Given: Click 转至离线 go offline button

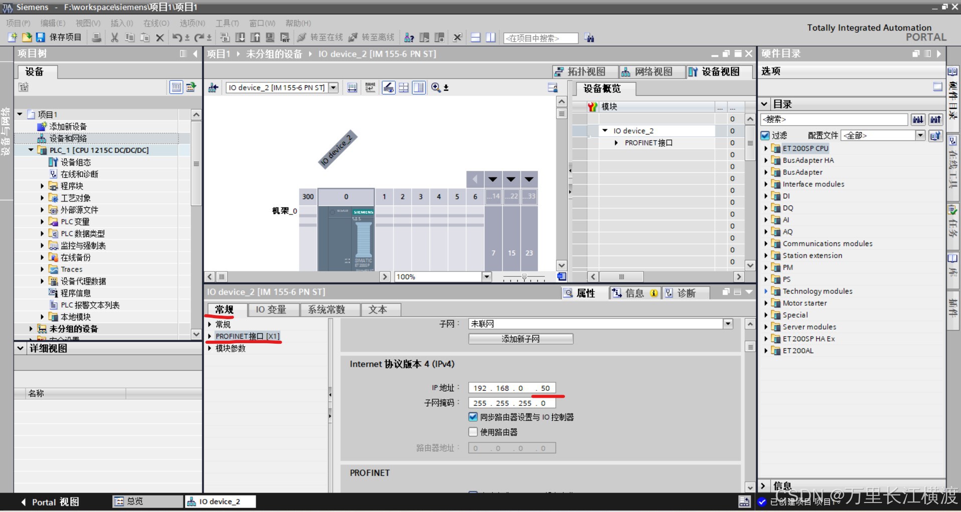Looking at the screenshot, I should click(x=371, y=38).
